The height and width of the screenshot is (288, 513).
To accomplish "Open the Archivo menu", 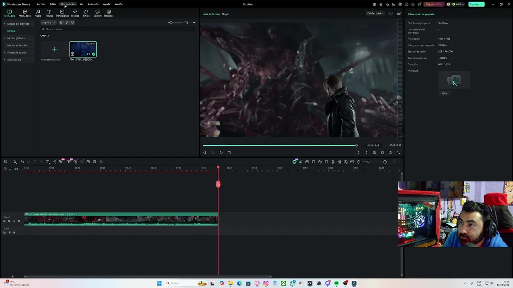I will tap(41, 4).
